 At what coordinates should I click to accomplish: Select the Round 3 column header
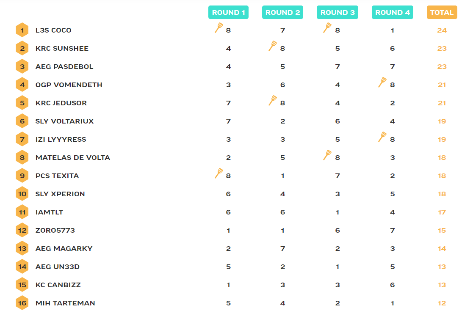[337, 12]
